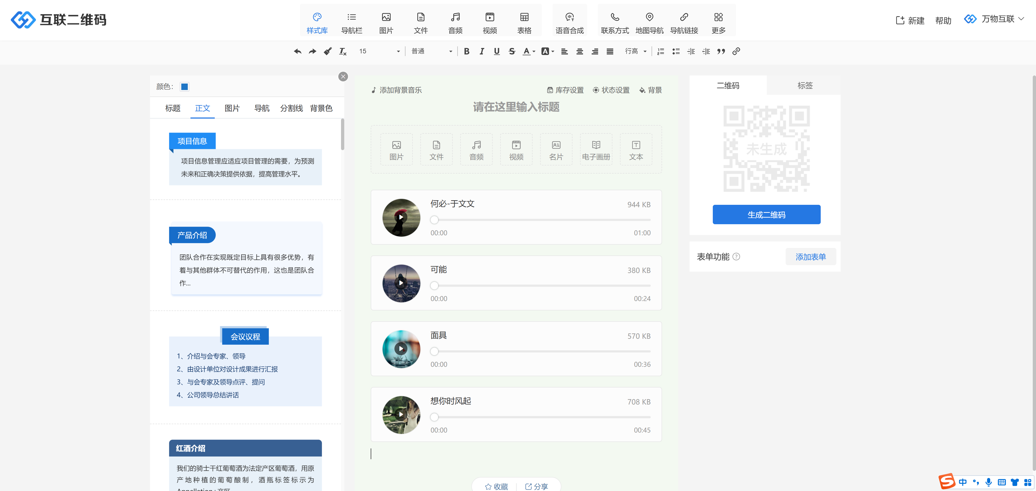Open the 普通 paragraph style dropdown
The height and width of the screenshot is (491, 1036).
coord(432,51)
